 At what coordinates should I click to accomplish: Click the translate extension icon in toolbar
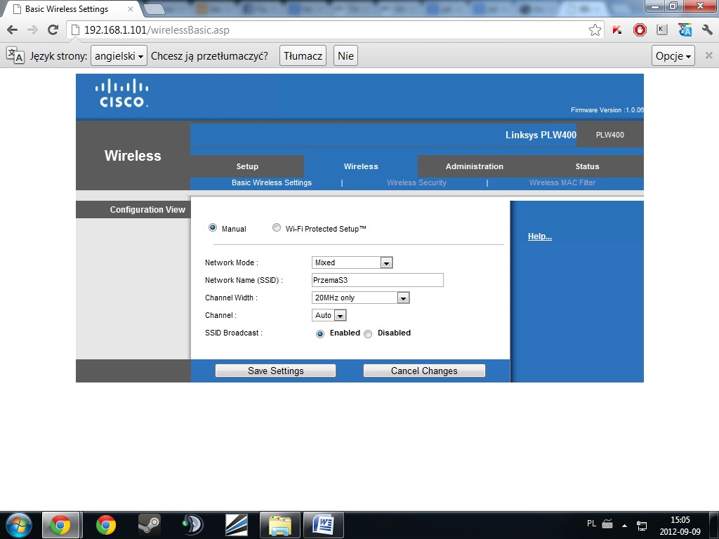685,30
